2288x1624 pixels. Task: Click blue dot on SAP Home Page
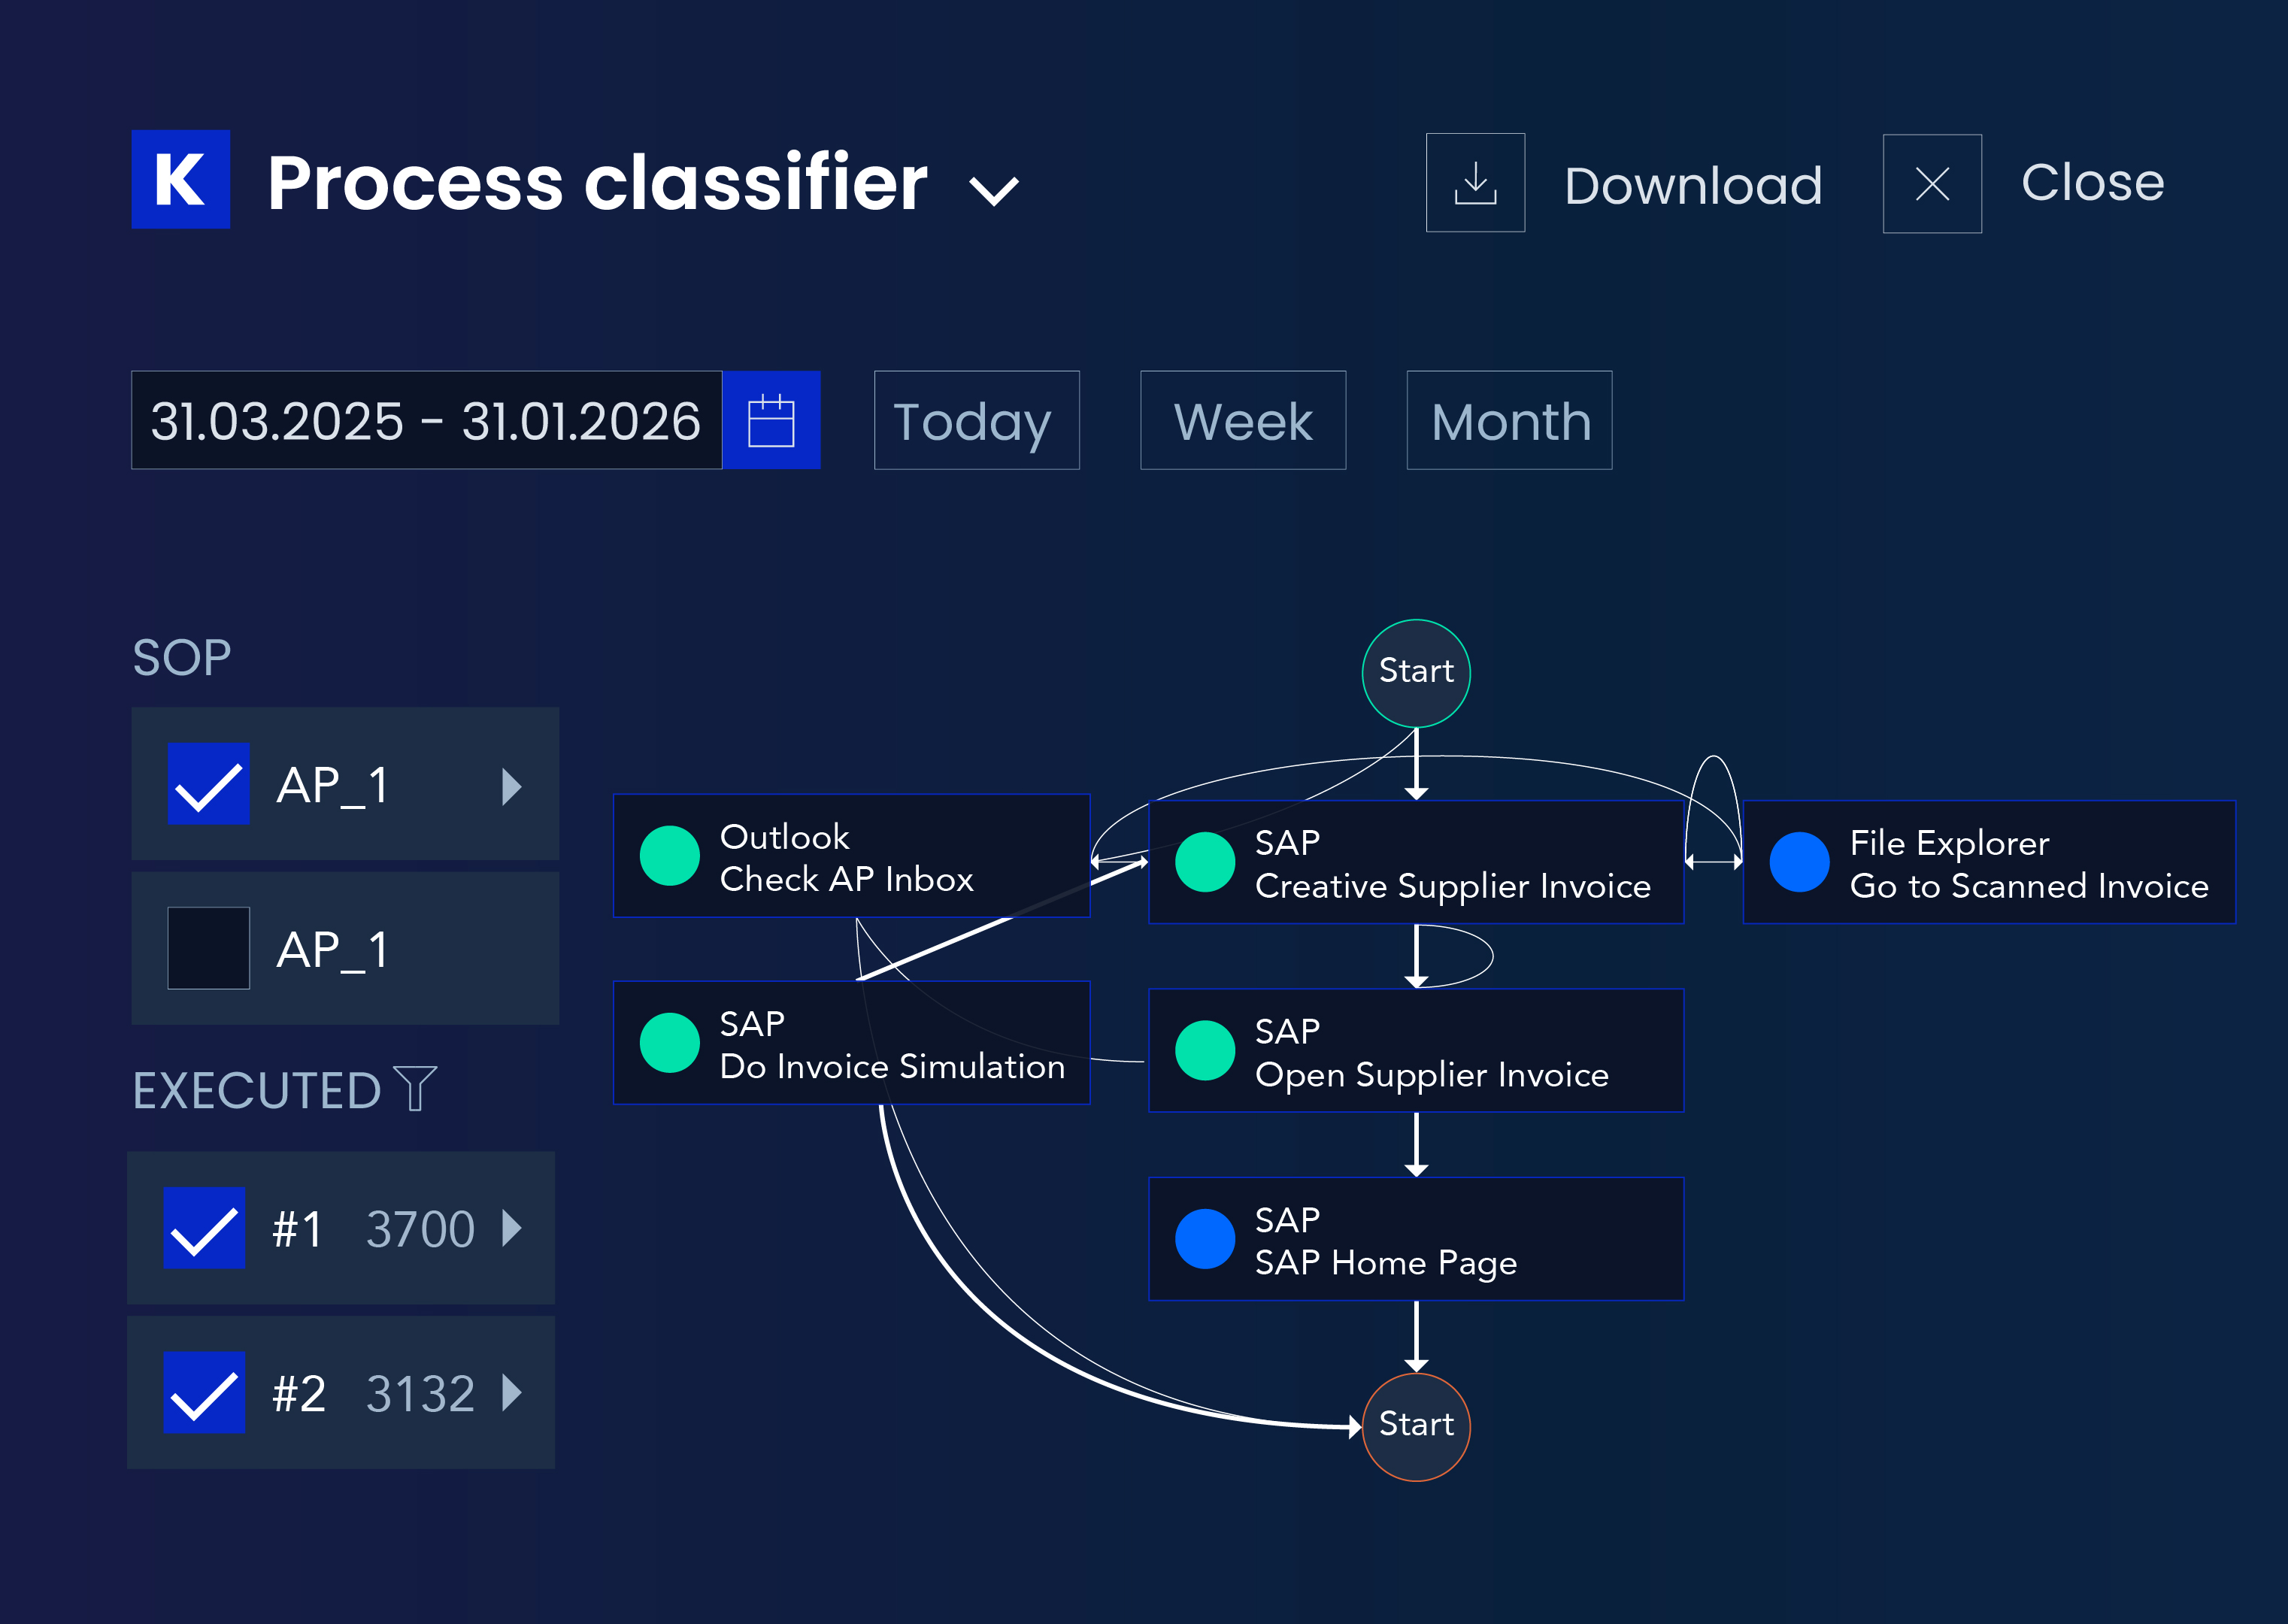point(1205,1239)
